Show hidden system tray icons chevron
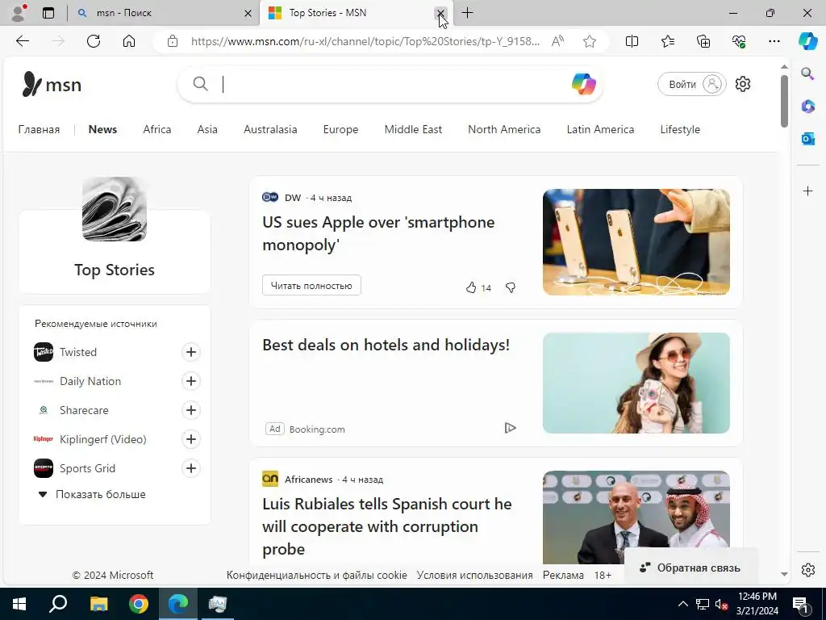The height and width of the screenshot is (620, 826). pyautogui.click(x=682, y=604)
